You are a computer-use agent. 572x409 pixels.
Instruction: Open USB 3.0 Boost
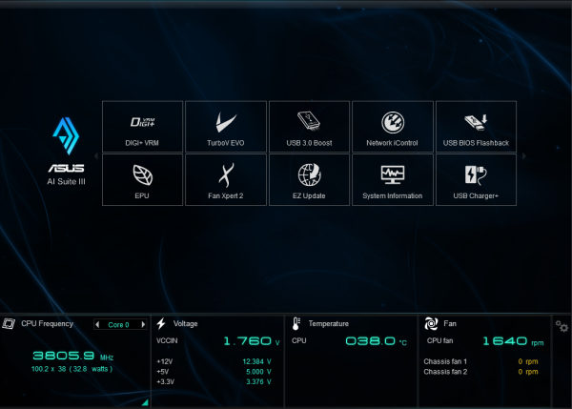[x=309, y=127]
